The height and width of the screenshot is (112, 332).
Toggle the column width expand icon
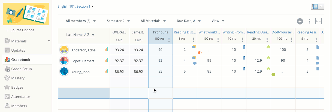click(318, 21)
